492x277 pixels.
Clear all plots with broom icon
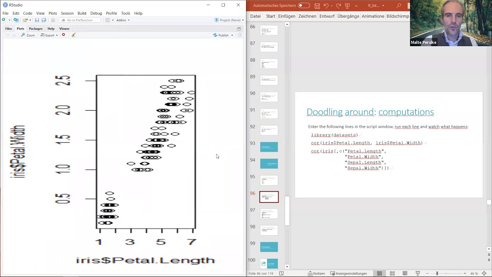(x=73, y=35)
